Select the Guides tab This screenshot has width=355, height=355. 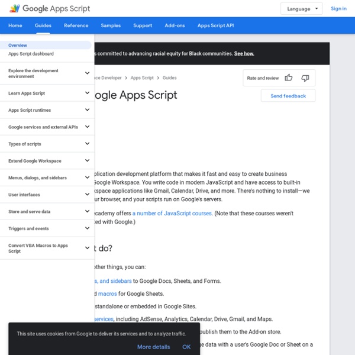pyautogui.click(x=43, y=25)
